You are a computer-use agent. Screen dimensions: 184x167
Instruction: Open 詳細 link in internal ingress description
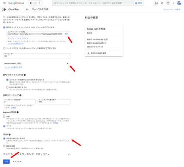pyautogui.click(x=55, y=123)
